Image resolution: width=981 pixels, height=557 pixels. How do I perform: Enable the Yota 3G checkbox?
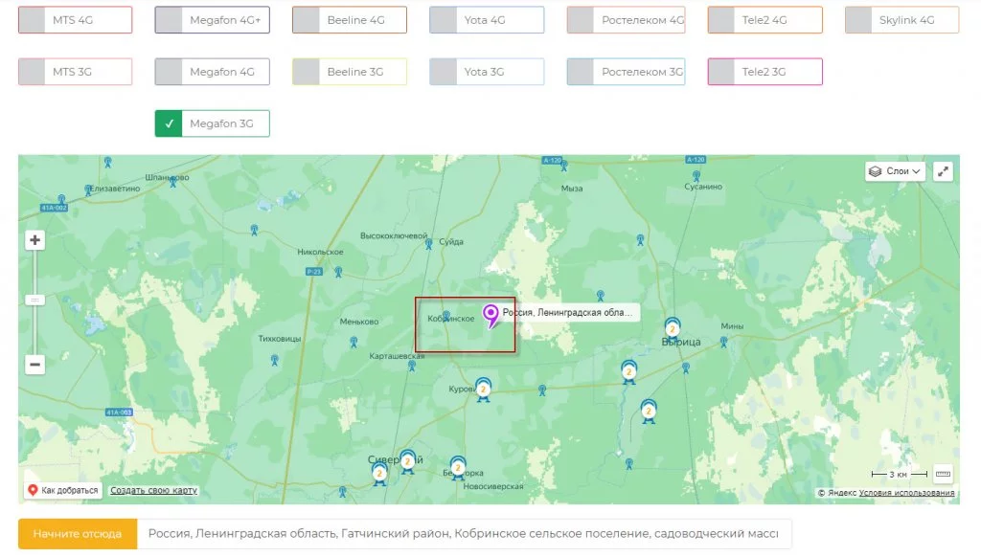443,72
